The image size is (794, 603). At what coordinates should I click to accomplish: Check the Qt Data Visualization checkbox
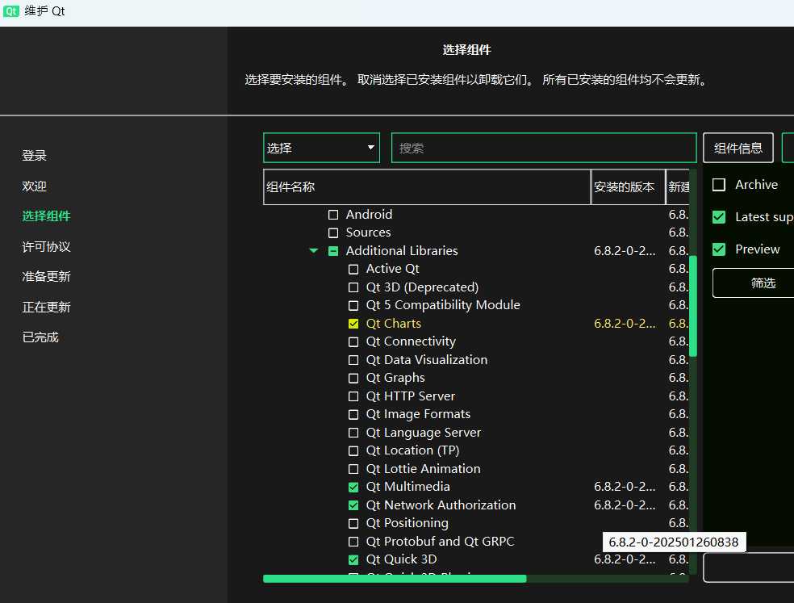tap(353, 360)
